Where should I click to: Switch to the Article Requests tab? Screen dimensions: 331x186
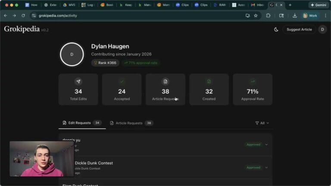131,123
